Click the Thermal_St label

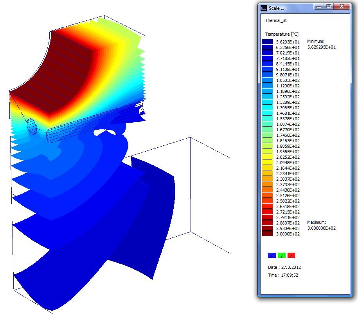coord(276,20)
